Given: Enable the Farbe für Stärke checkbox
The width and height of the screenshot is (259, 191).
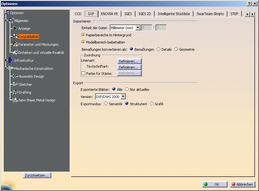Looking at the screenshot, I should [83, 73].
